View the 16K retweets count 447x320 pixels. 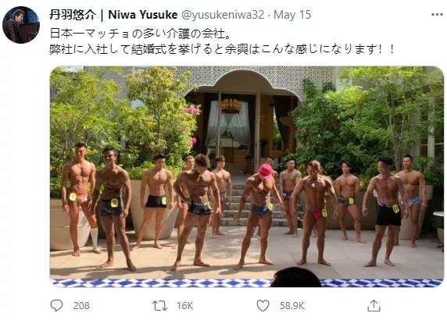point(184,306)
